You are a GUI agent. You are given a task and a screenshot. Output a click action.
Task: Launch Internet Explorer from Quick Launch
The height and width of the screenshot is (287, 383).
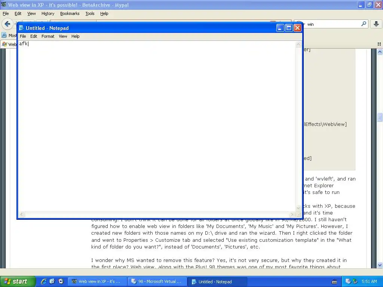pyautogui.click(x=43, y=281)
